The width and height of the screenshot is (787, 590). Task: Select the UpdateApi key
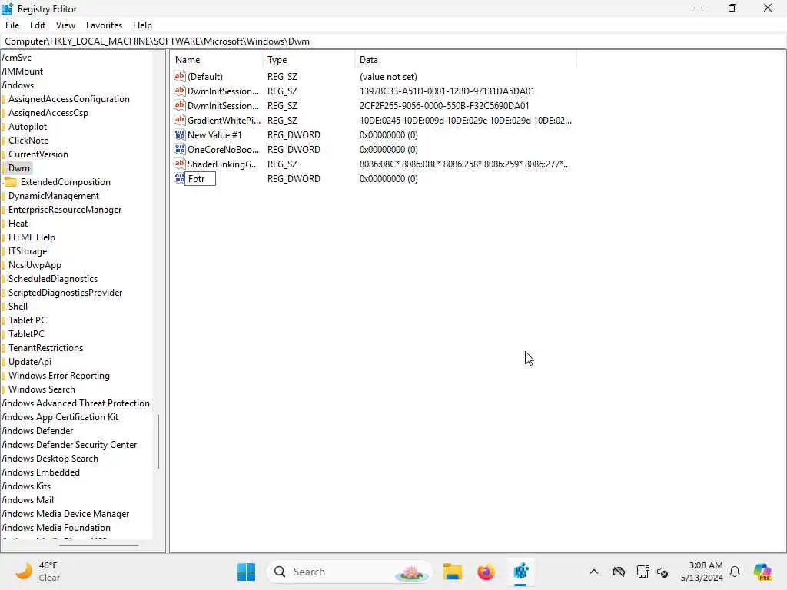30,362
